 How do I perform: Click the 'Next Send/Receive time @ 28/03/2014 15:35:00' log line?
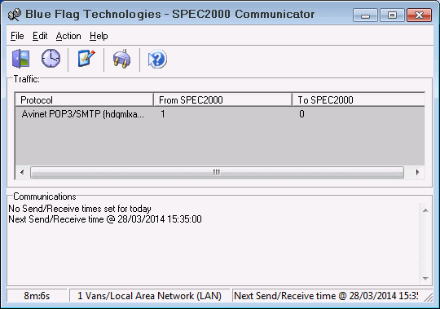tap(105, 219)
